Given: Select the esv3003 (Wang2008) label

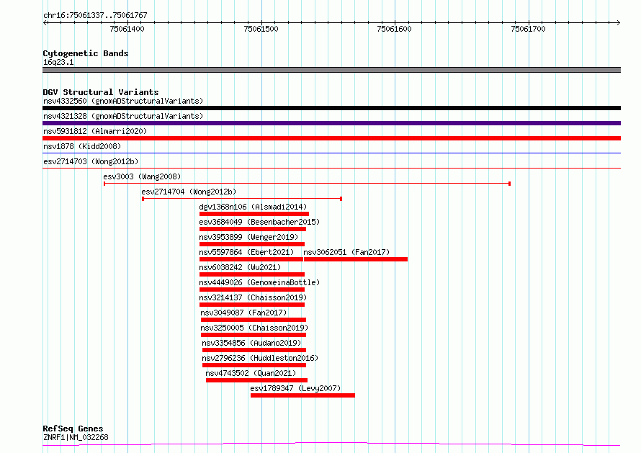Looking at the screenshot, I should (142, 176).
